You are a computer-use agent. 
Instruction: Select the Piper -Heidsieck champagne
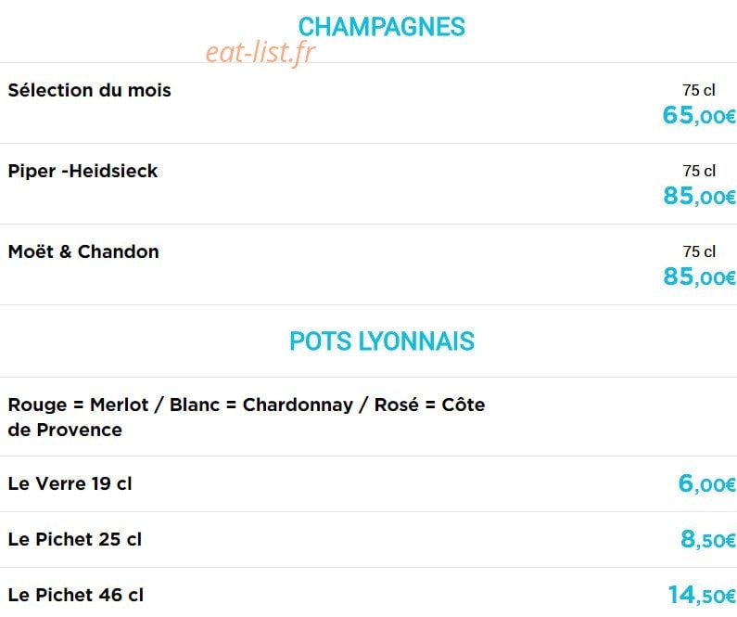point(83,171)
